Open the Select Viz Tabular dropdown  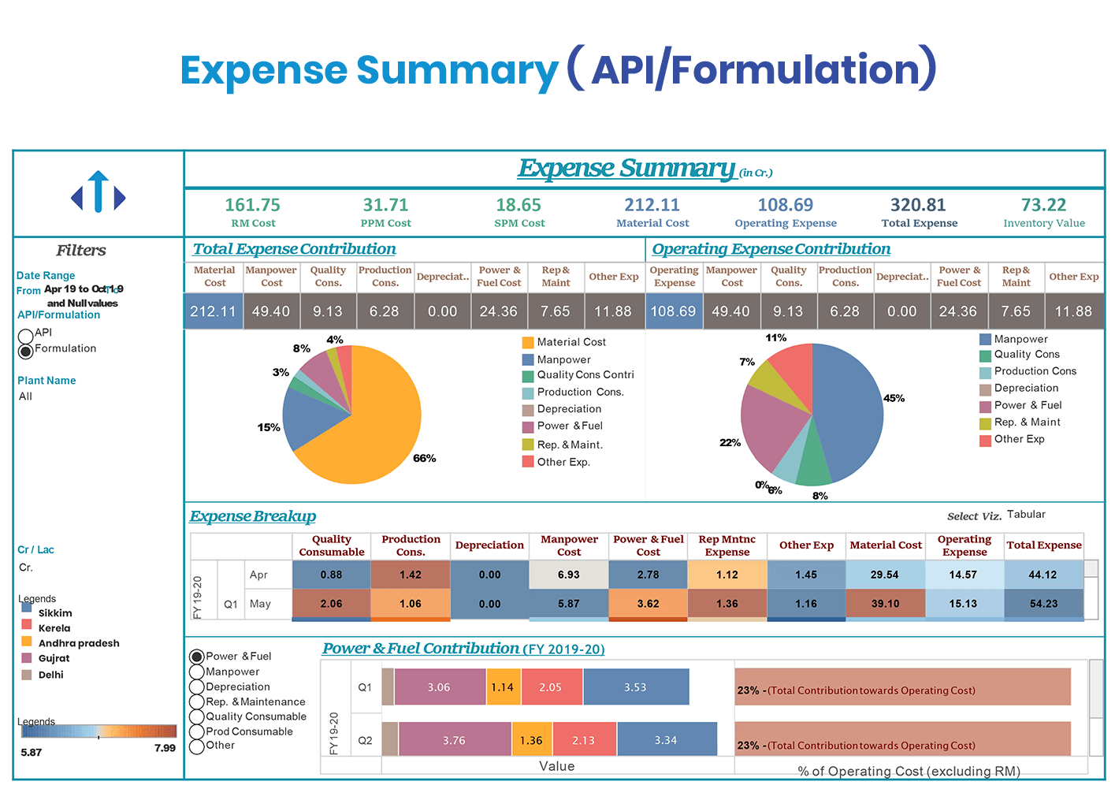[1027, 514]
